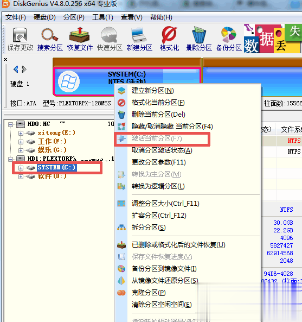The width and height of the screenshot is (302, 322).
Task: Open Backup Partition (备份分区) tool
Action: [229, 39]
